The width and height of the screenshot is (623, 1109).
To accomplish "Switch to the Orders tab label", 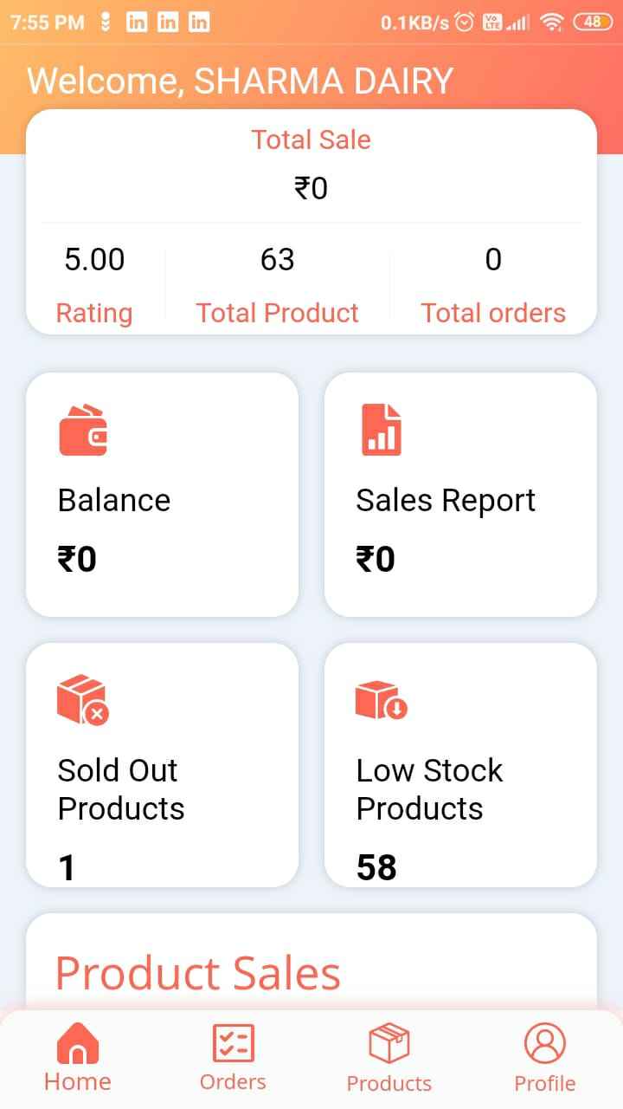I will tap(233, 1082).
